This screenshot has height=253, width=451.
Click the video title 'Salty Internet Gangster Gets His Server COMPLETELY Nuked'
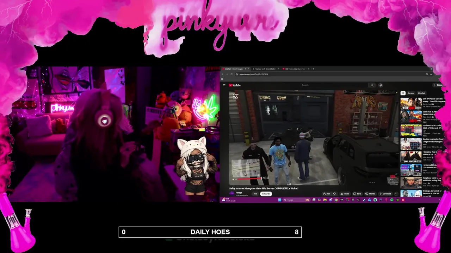[264, 188]
